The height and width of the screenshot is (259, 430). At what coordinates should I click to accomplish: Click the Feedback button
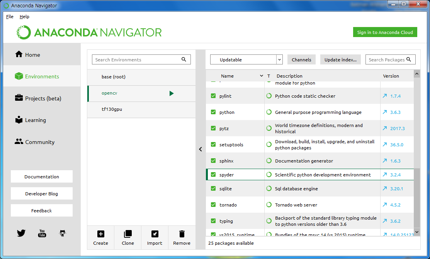tap(42, 210)
